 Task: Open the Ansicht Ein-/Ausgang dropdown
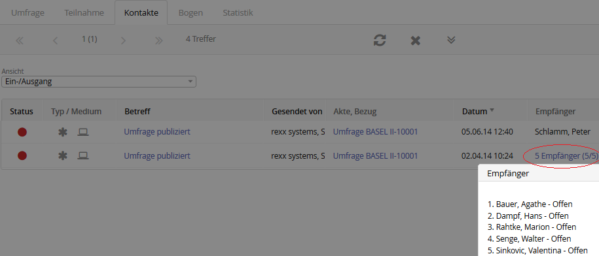[99, 82]
